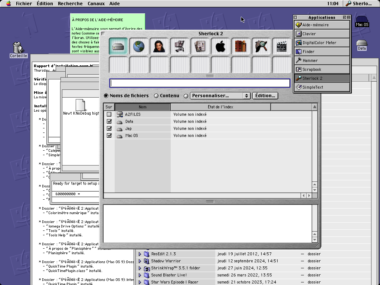Open the Entertainment clapperboard channel

[281, 46]
